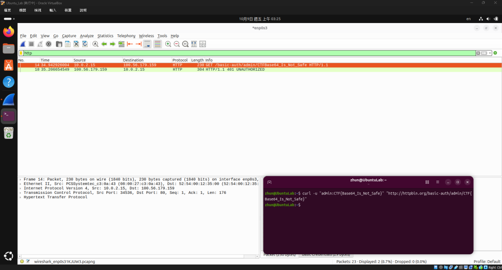The width and height of the screenshot is (502, 270).
Task: Open Help from Ubuntu dock
Action: coord(9,82)
